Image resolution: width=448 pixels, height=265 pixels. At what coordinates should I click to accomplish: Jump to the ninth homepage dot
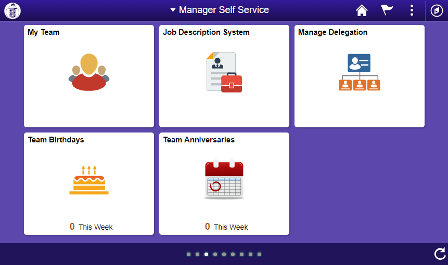(x=260, y=254)
